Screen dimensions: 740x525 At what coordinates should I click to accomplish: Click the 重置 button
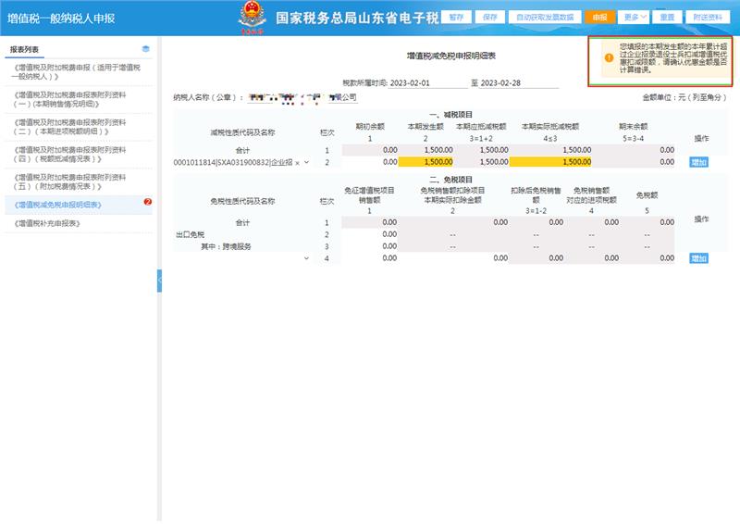(666, 17)
